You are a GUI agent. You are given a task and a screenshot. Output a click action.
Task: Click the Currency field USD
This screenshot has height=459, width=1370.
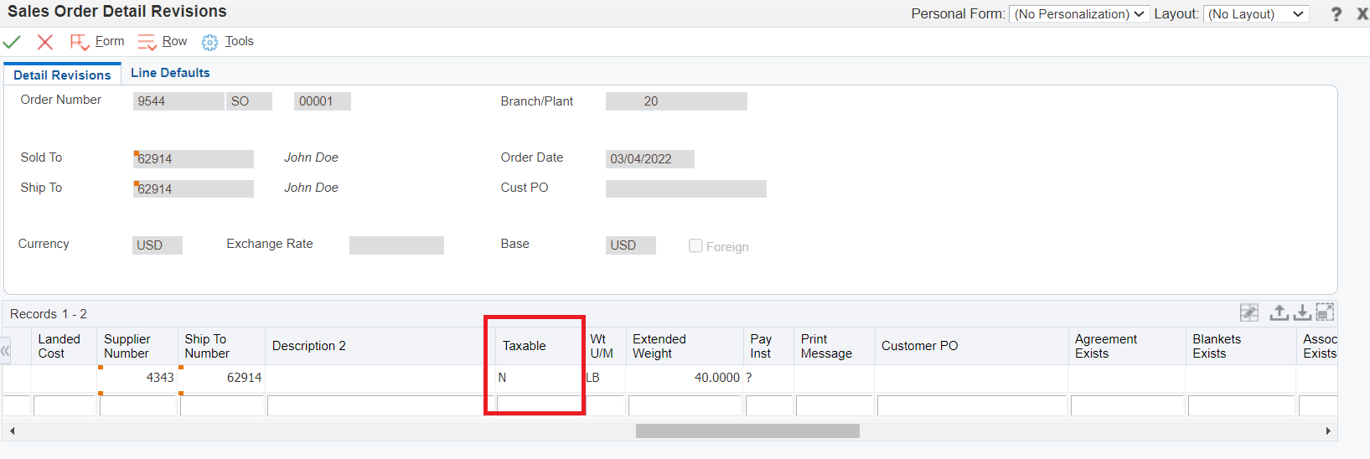point(158,245)
